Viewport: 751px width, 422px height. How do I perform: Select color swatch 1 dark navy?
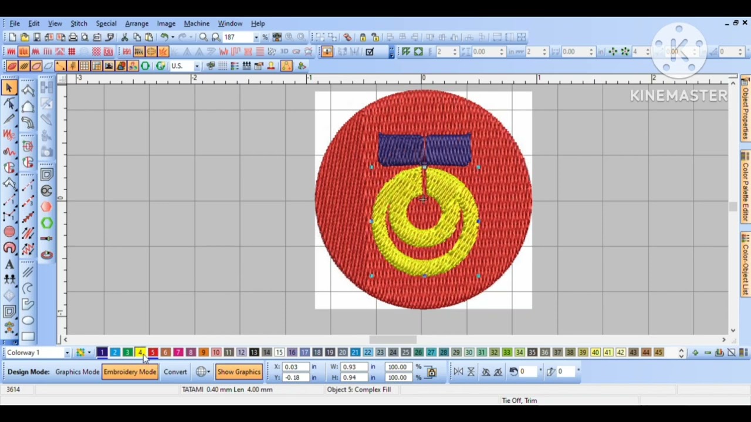coord(102,353)
